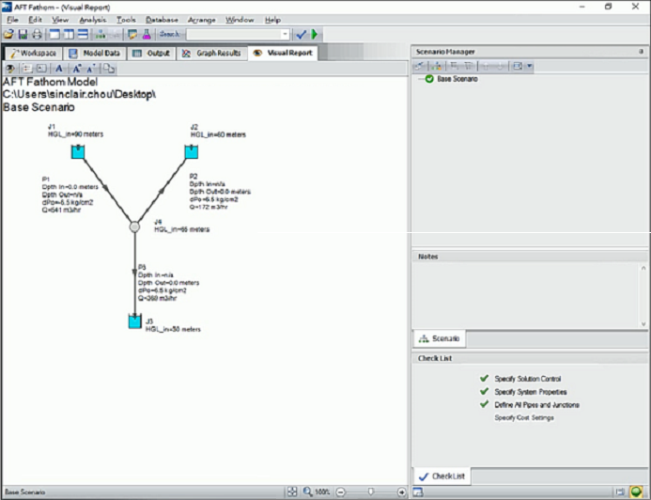Click Specify System Properties checklist item

(x=530, y=392)
